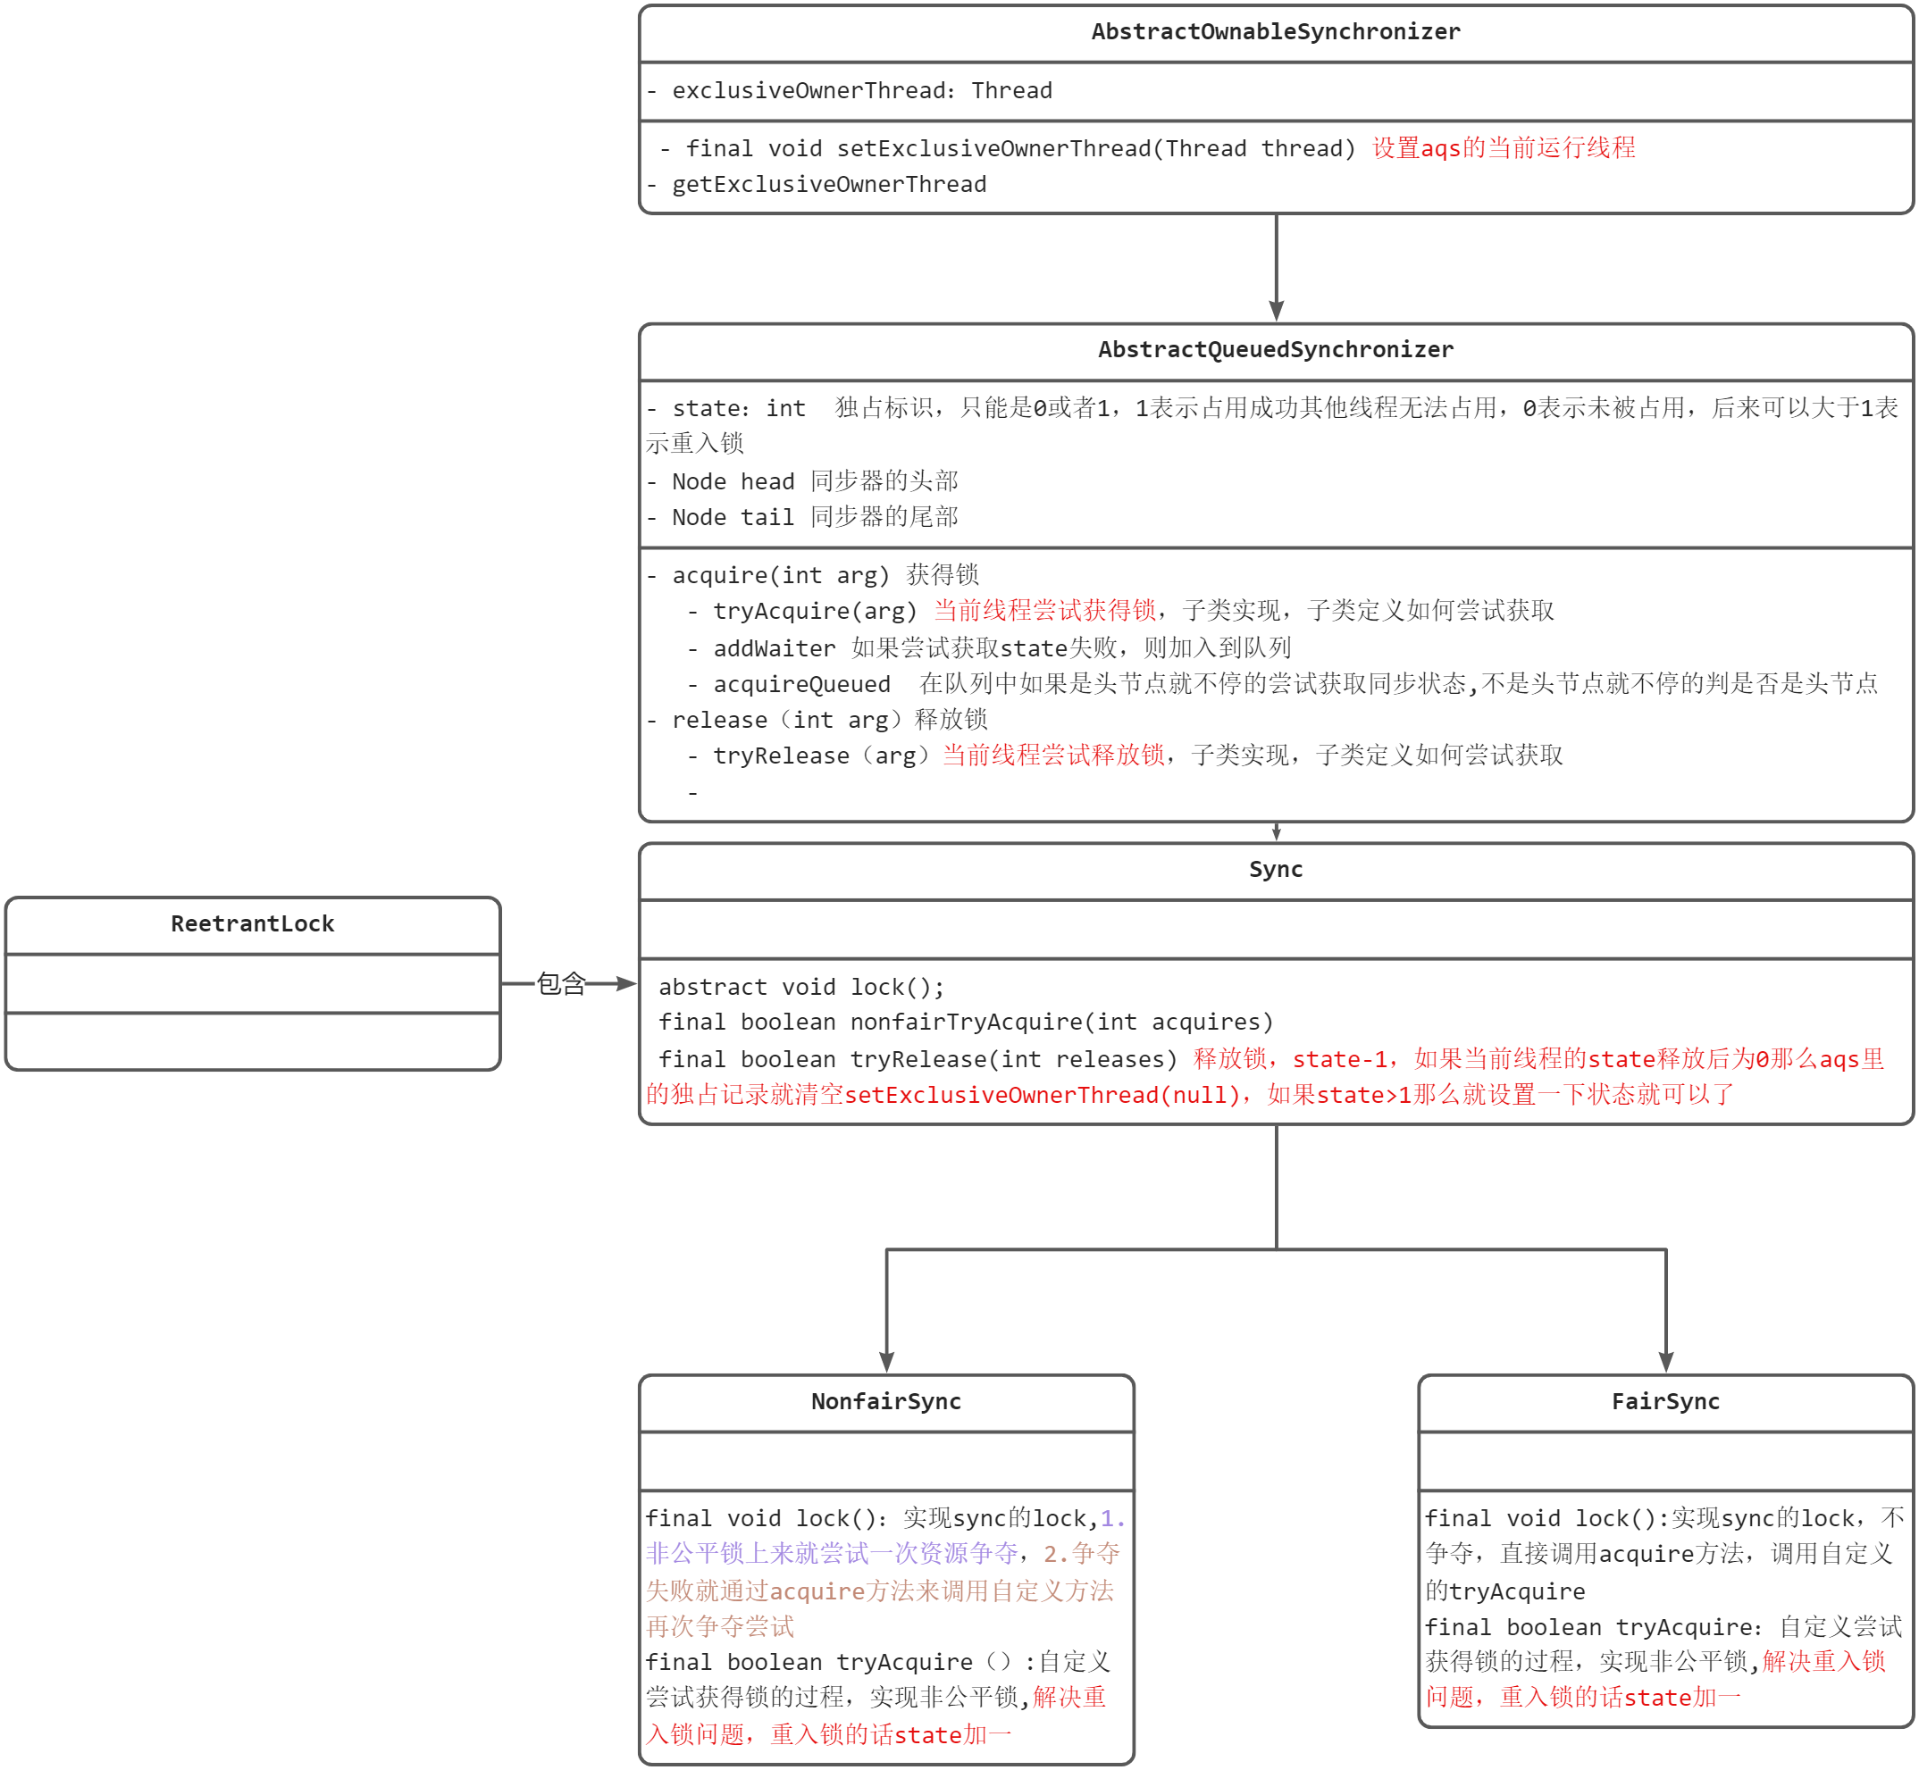
Task: Select the NonfairSync class title
Action: (x=886, y=1402)
